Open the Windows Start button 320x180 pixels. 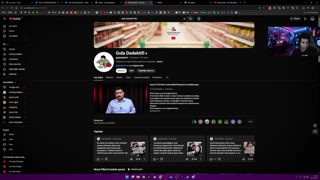coord(127,177)
